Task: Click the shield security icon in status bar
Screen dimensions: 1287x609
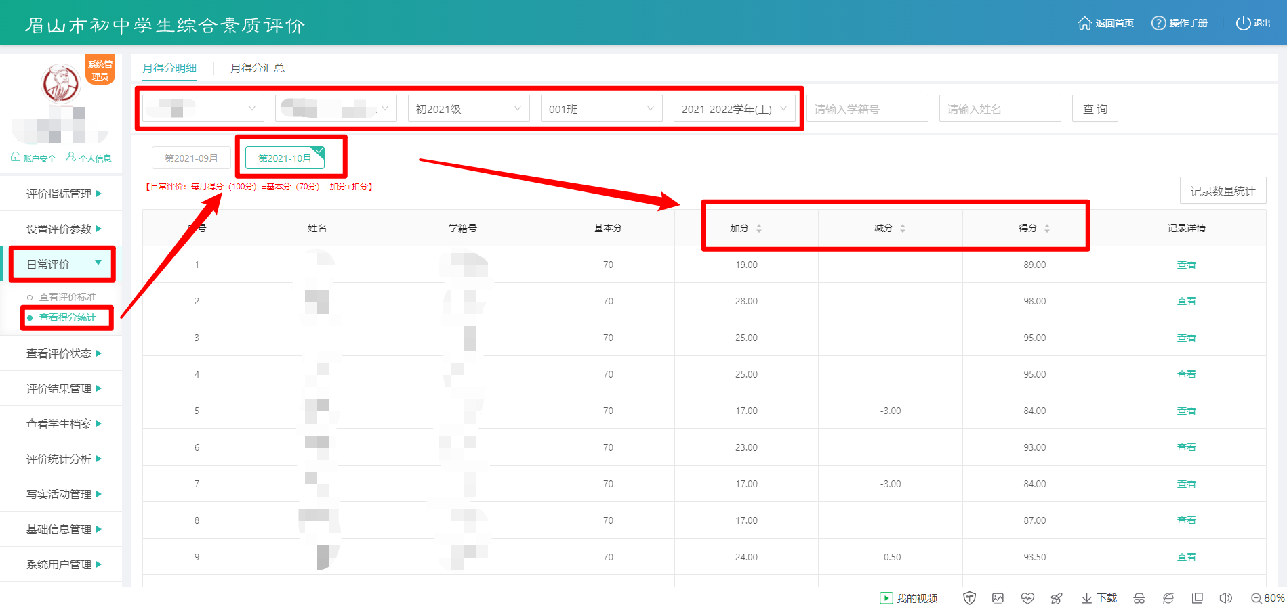Action: (969, 598)
